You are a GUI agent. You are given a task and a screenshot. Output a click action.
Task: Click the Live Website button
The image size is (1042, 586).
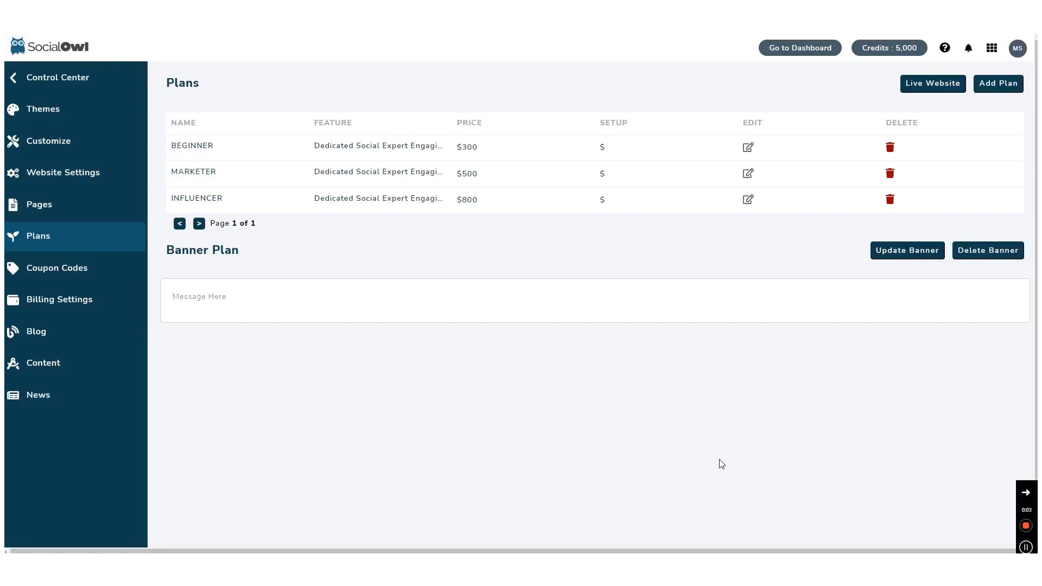[933, 84]
